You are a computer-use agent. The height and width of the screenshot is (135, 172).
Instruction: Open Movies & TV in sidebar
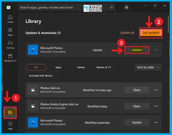click(x=10, y=58)
